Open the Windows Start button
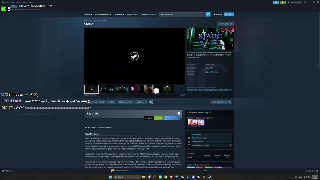Image resolution: width=320 pixels, height=180 pixels. click(110, 177)
